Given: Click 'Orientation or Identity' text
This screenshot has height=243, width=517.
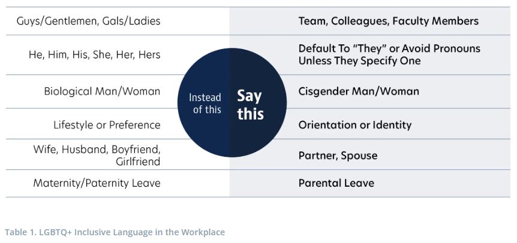Looking at the screenshot, I should click(x=355, y=125).
